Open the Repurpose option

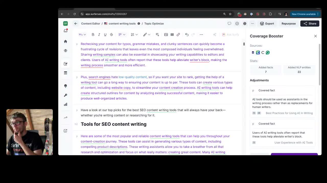pos(289,24)
